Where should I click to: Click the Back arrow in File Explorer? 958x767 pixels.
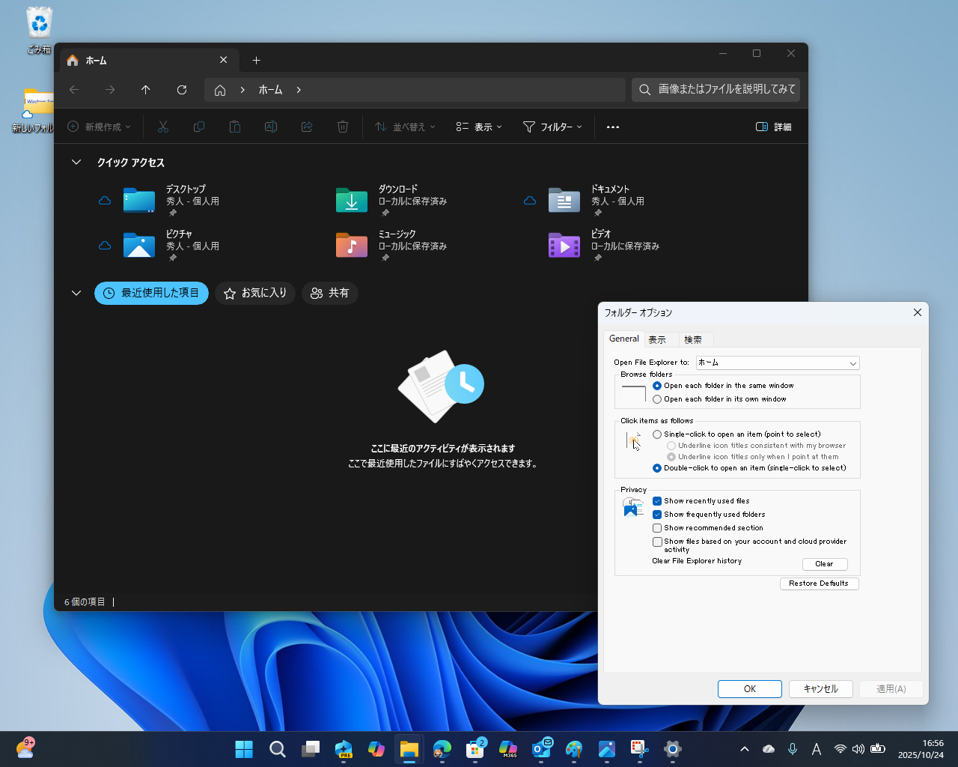[x=74, y=90]
